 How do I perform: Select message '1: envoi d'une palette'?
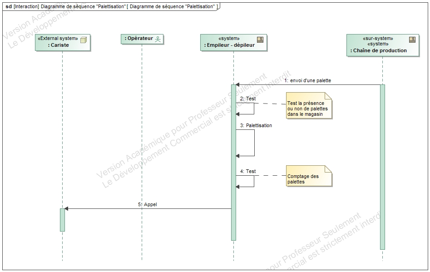click(308, 81)
